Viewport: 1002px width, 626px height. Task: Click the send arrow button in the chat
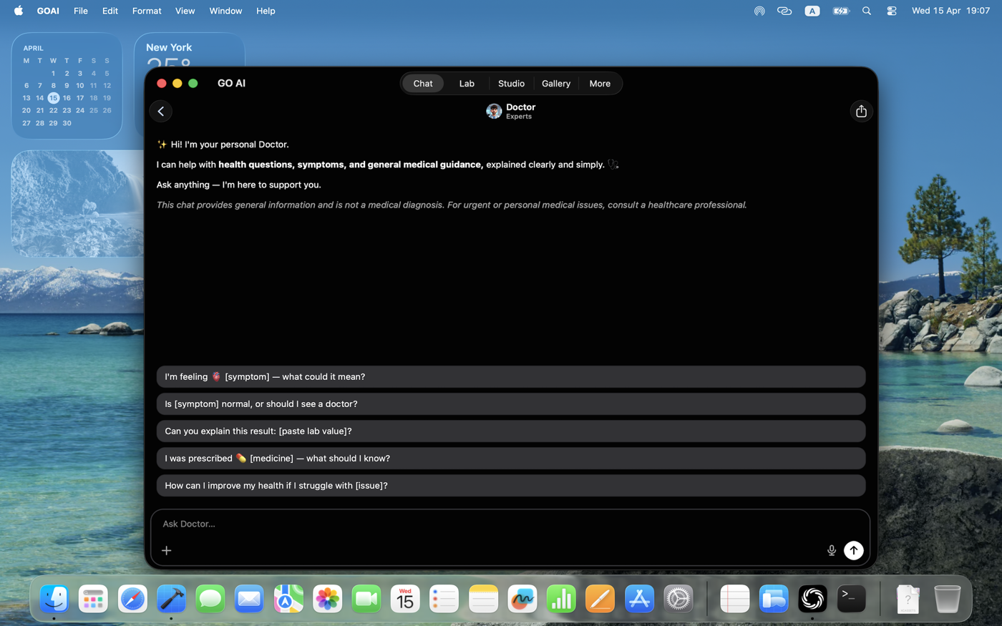click(854, 550)
